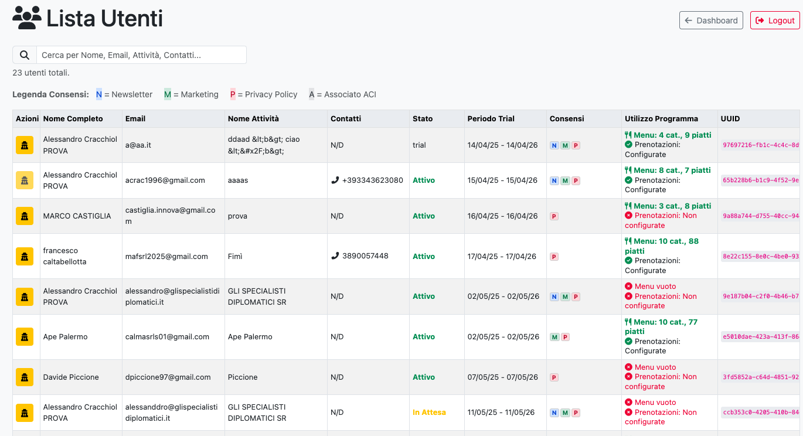This screenshot has height=436, width=803.
Task: Select email calmasrls01@gmail.com
Action: 167,337
